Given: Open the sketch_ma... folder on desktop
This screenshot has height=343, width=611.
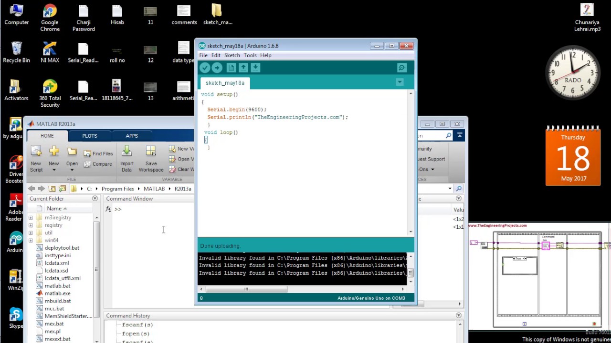Looking at the screenshot, I should 217,15.
